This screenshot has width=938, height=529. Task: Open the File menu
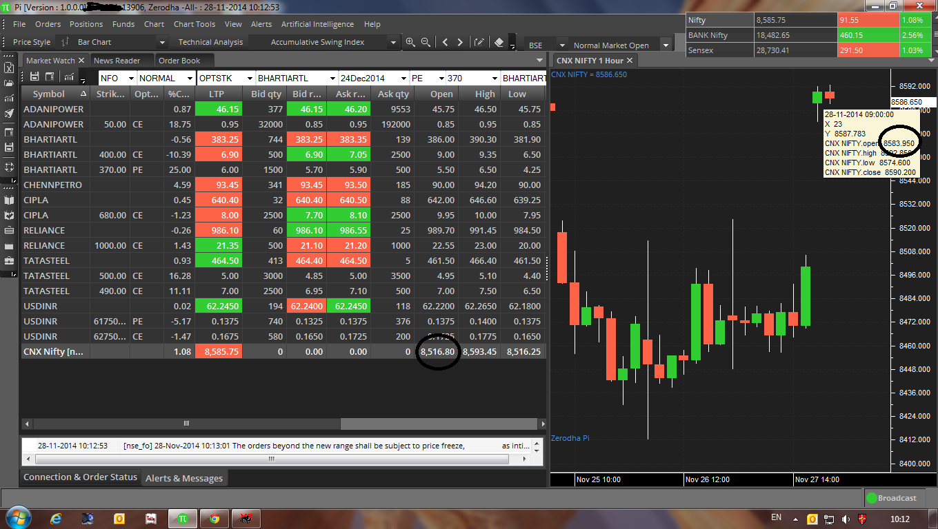pos(19,24)
